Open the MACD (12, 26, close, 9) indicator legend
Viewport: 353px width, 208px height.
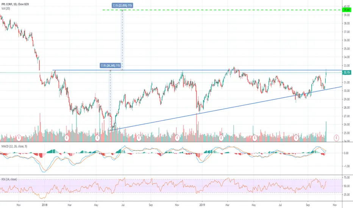click(x=14, y=146)
